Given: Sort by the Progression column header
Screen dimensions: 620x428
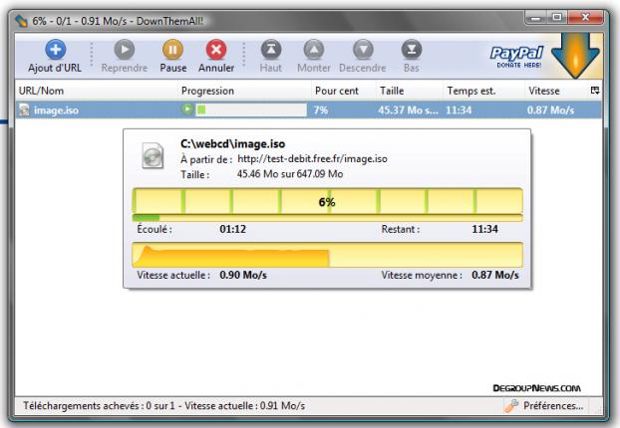Looking at the screenshot, I should point(242,91).
